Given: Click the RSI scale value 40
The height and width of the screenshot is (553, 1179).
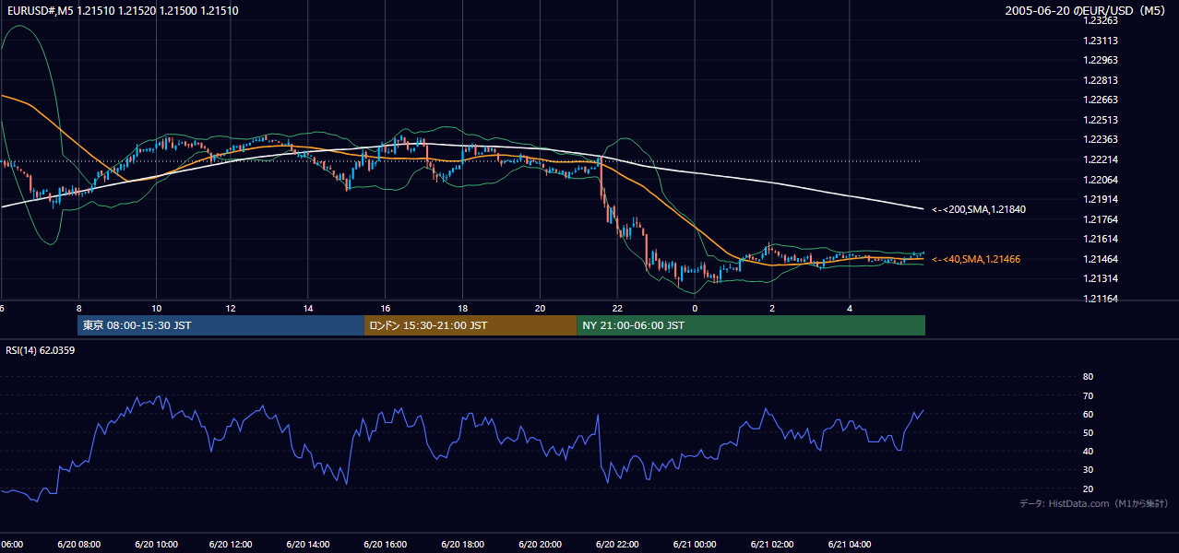Looking at the screenshot, I should click(x=1088, y=451).
